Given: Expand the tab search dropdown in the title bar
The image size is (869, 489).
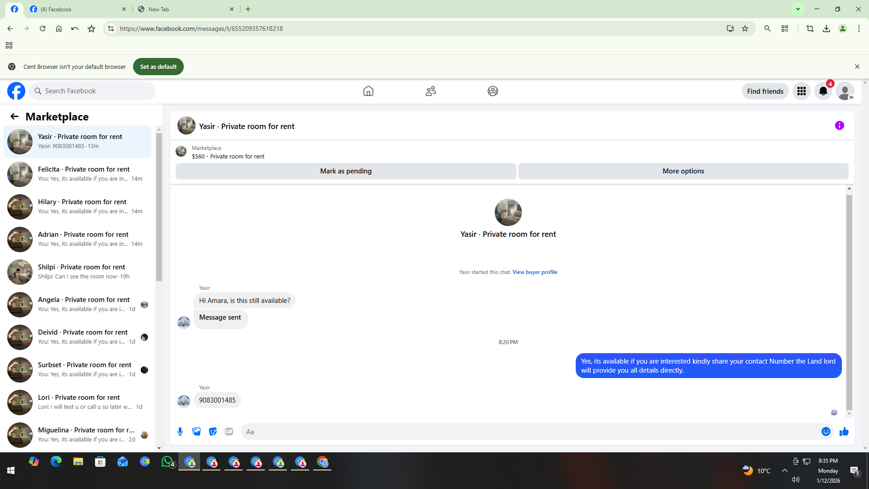Looking at the screenshot, I should [797, 9].
